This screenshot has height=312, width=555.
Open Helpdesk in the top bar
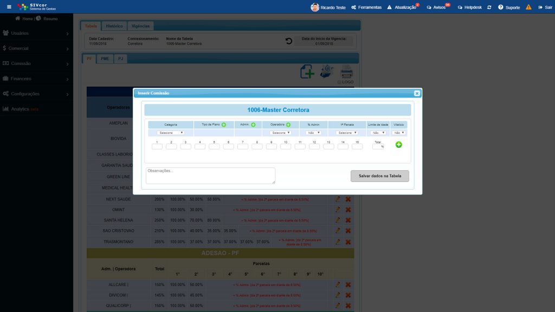click(x=470, y=8)
